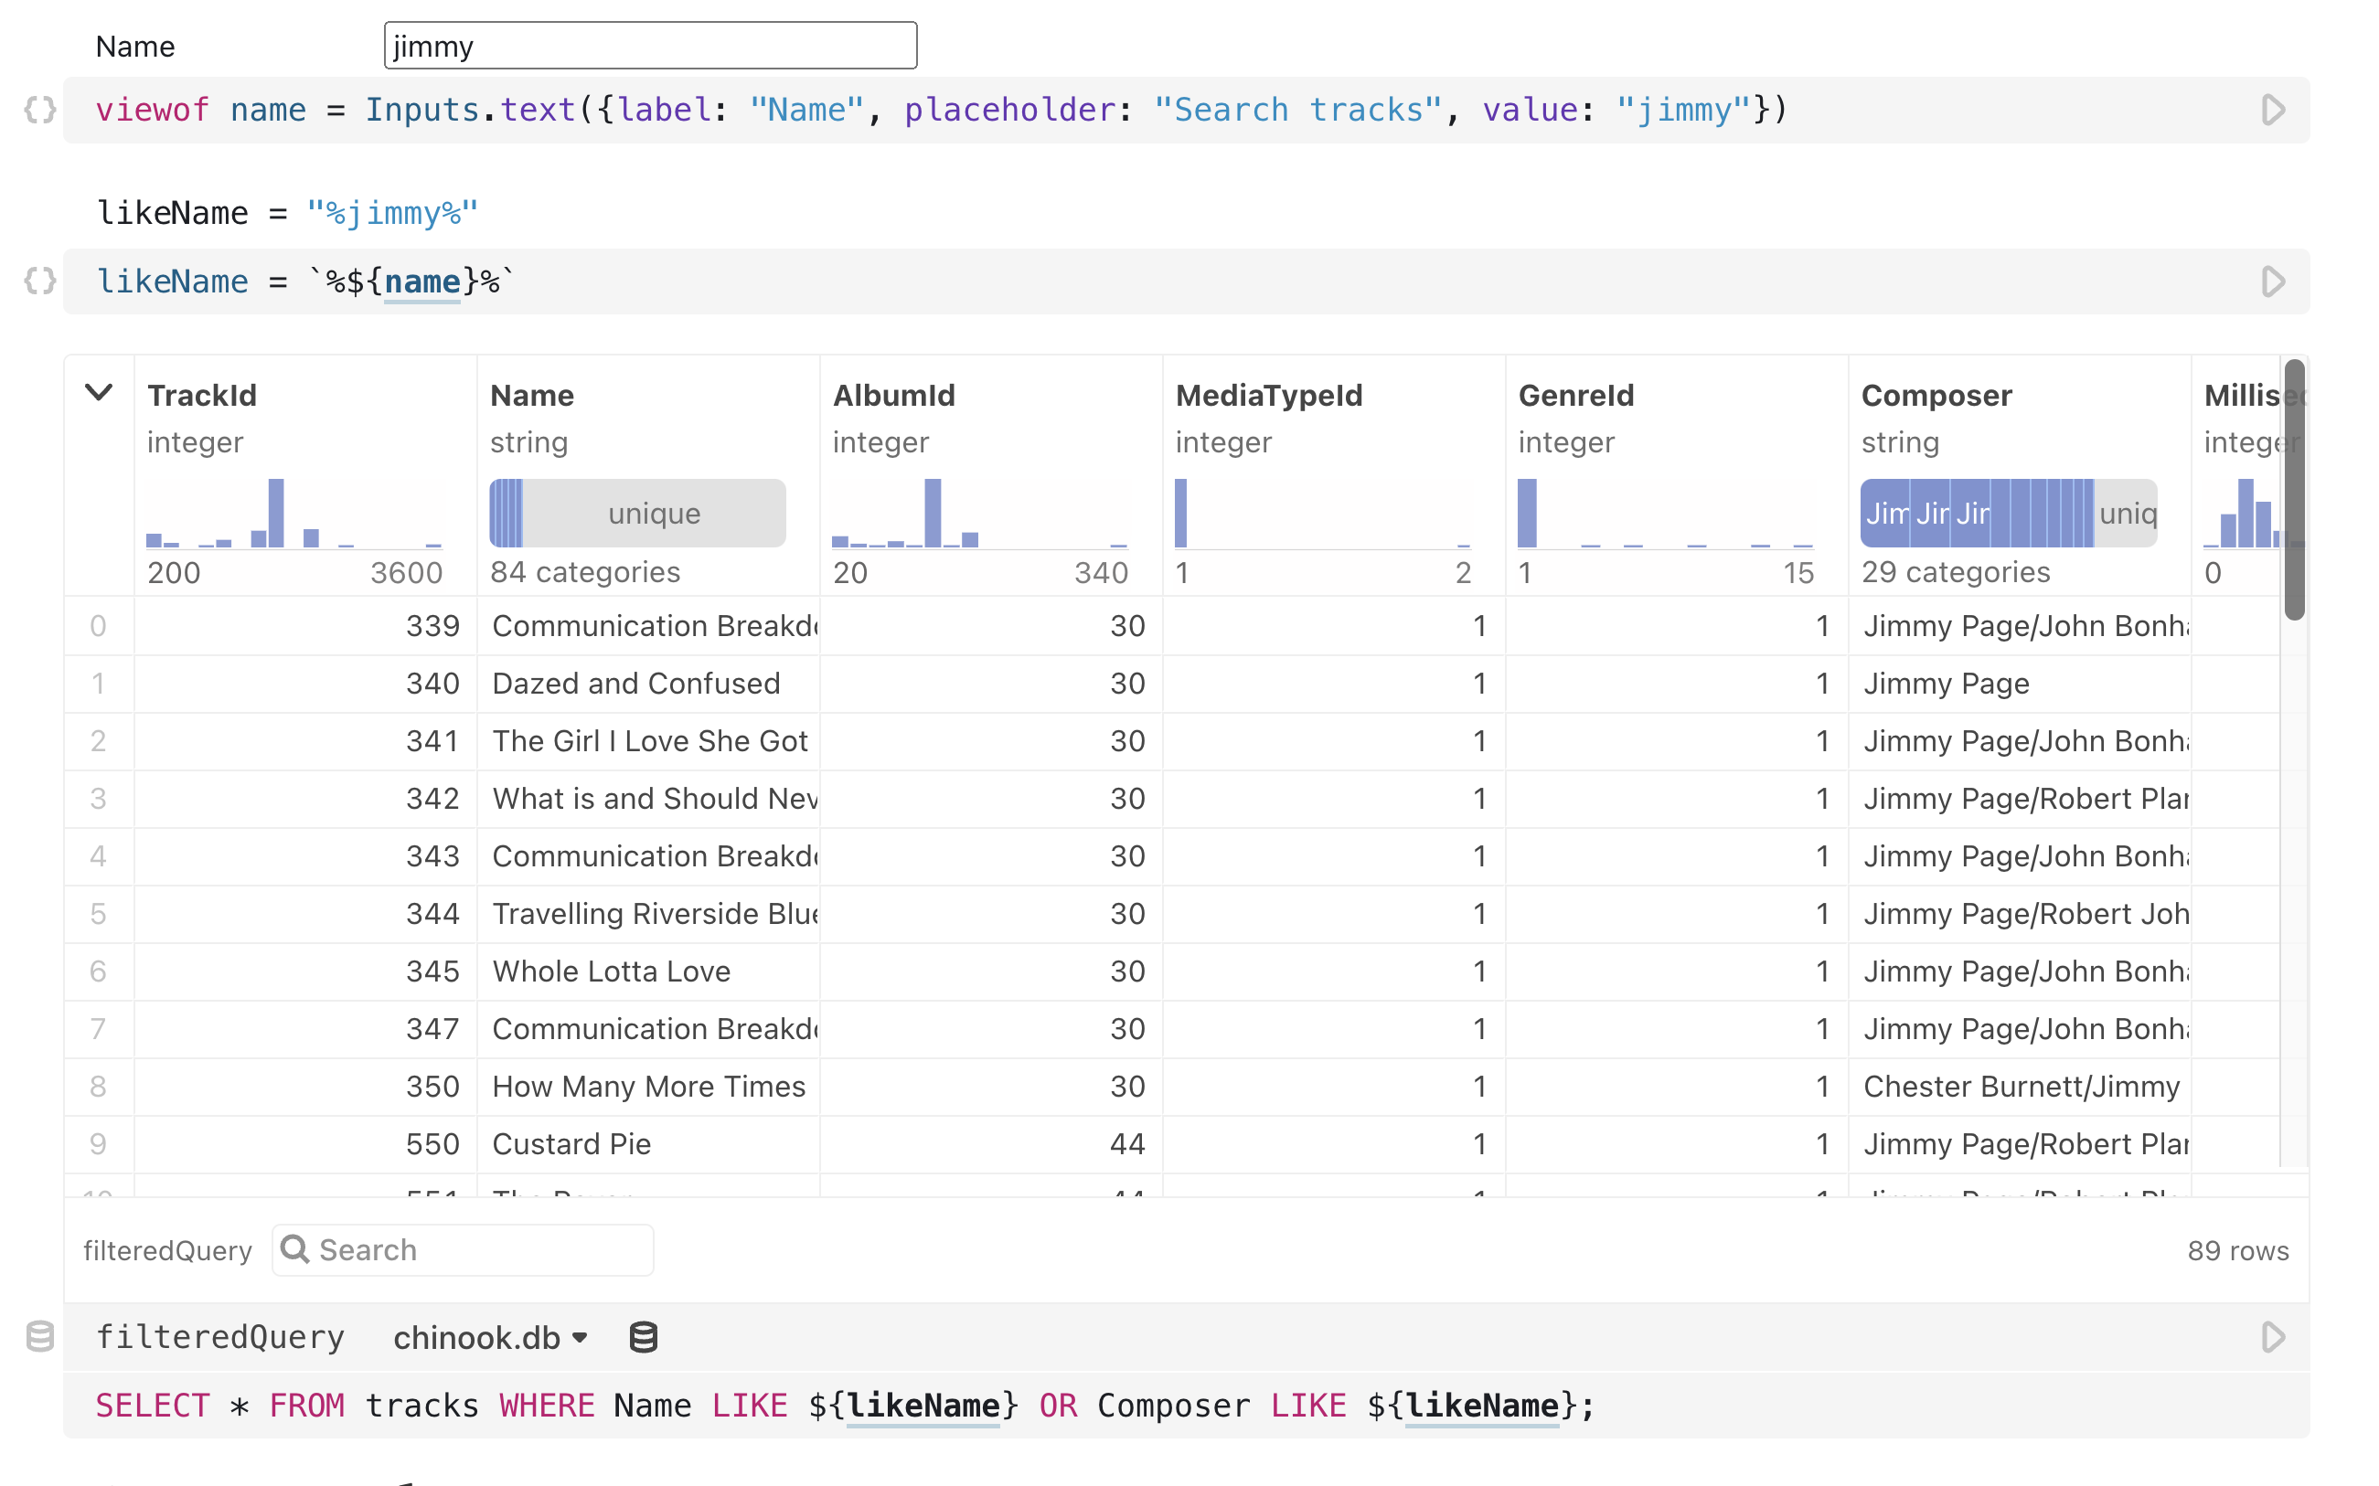Screen dimensions: 2379x1486
Task: Run the likeName template cell
Action: pos(2272,282)
